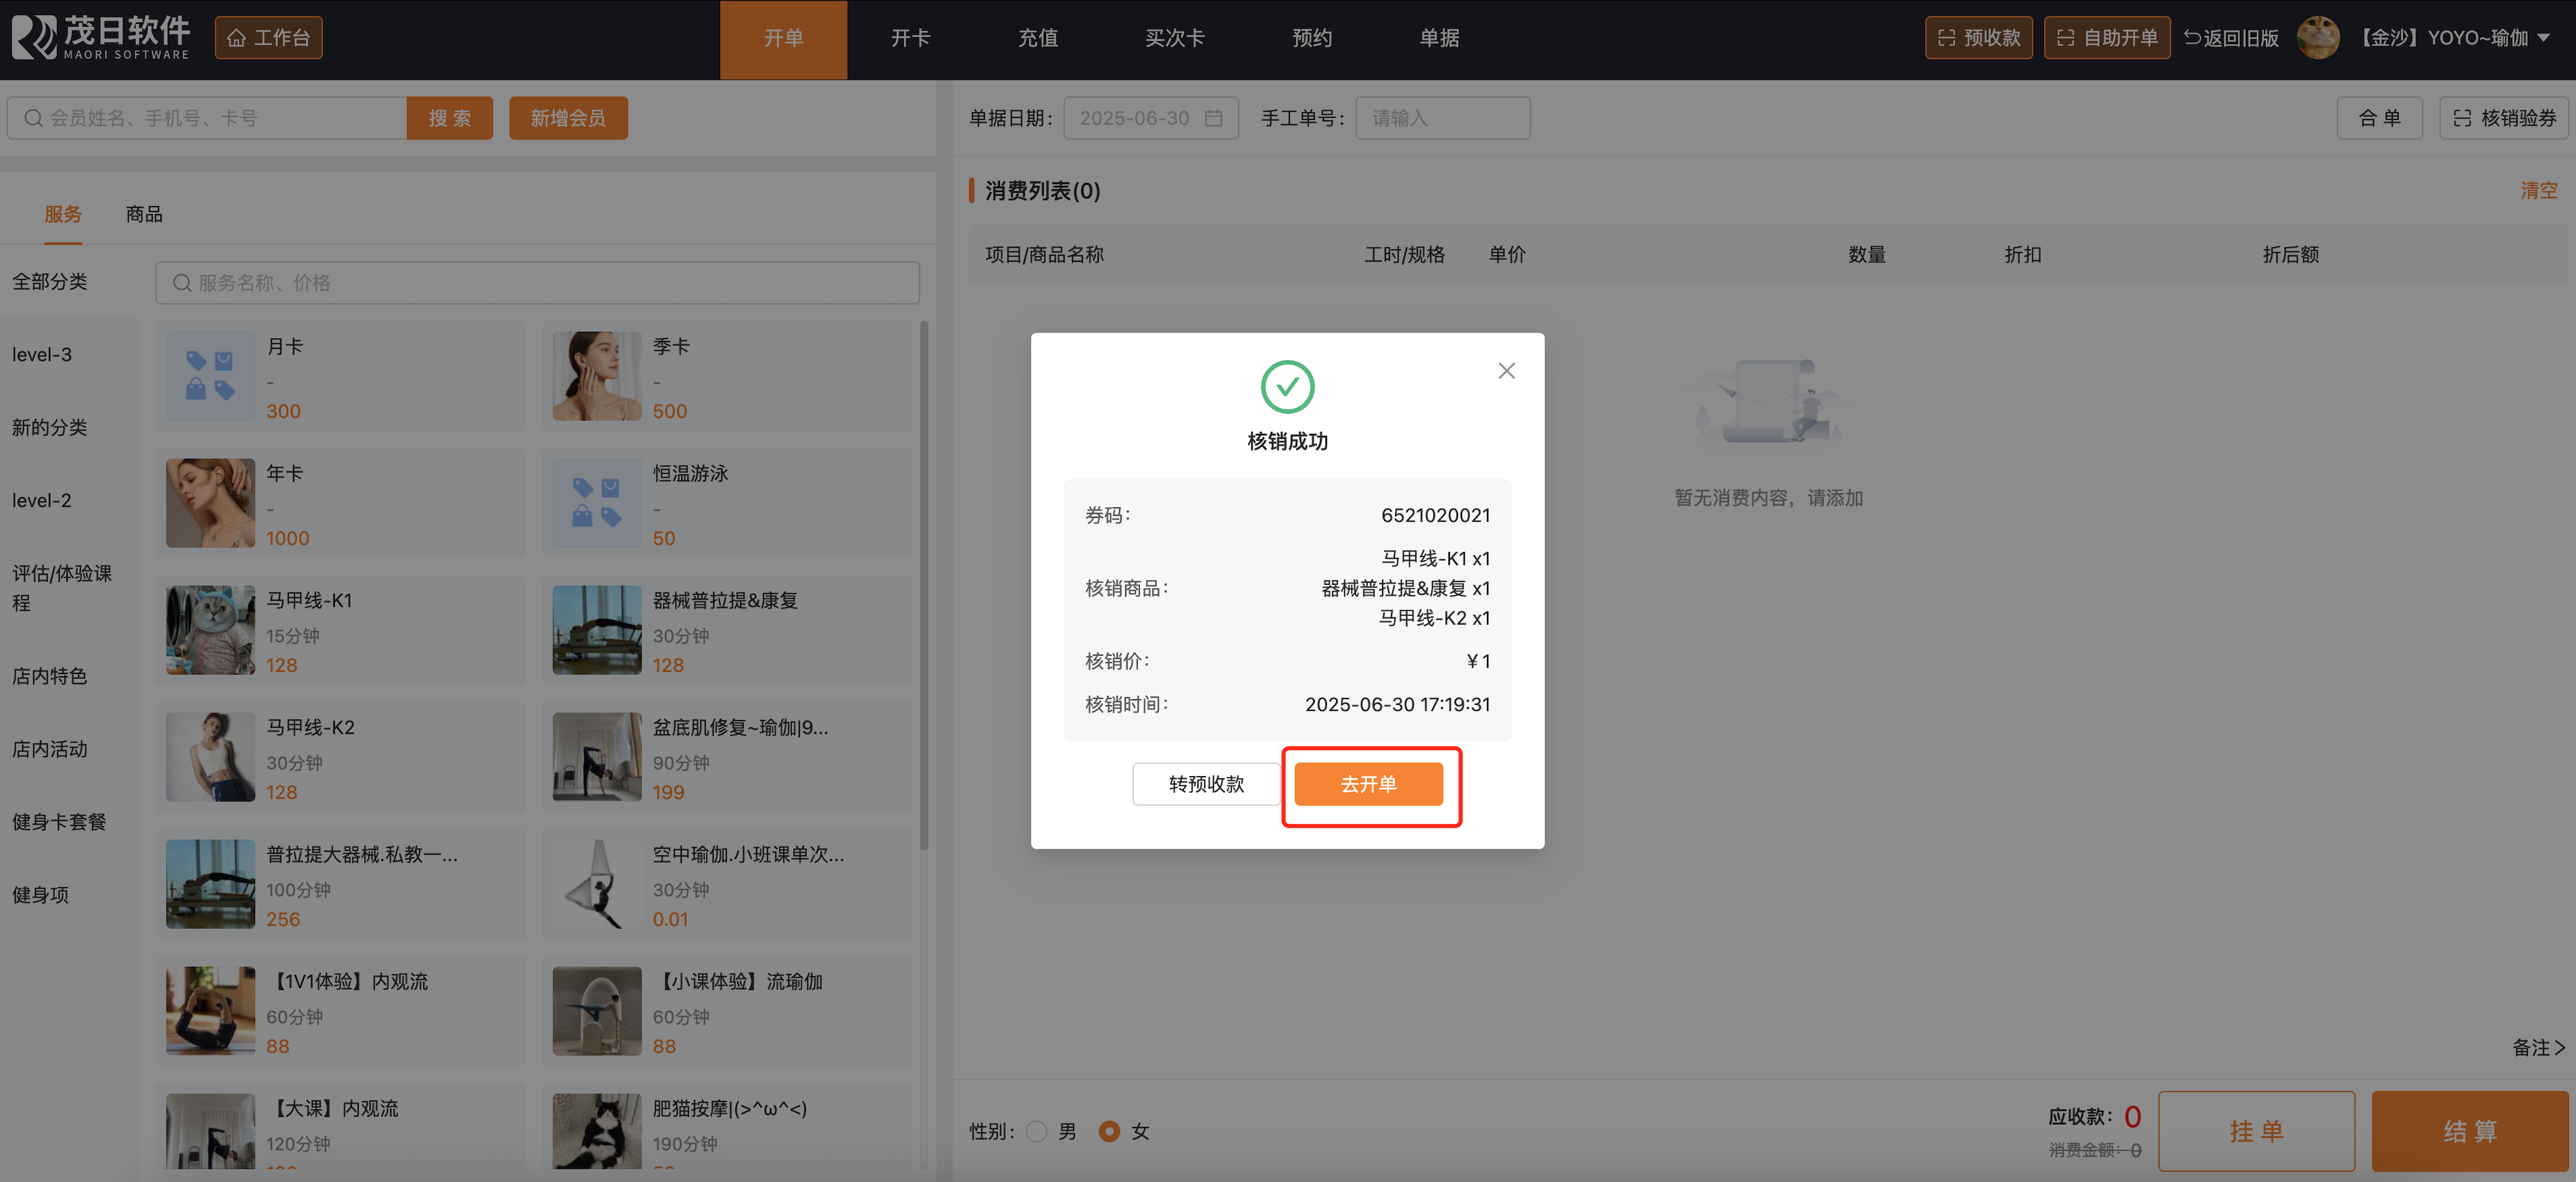Image resolution: width=2576 pixels, height=1182 pixels.
Task: Click the calendar icon in 单据日期 field
Action: coord(1213,118)
